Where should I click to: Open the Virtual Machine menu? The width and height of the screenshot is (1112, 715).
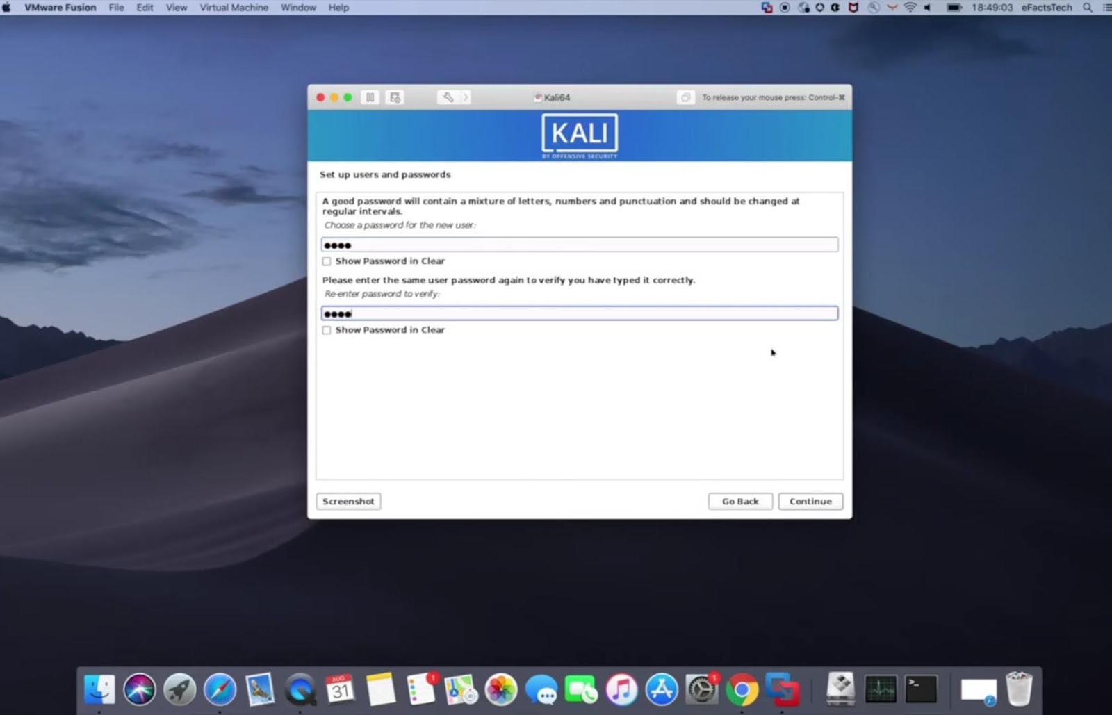pos(234,8)
